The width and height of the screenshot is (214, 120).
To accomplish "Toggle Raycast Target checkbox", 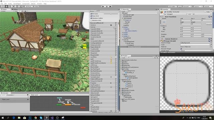I will pyautogui.click(x=181, y=49).
